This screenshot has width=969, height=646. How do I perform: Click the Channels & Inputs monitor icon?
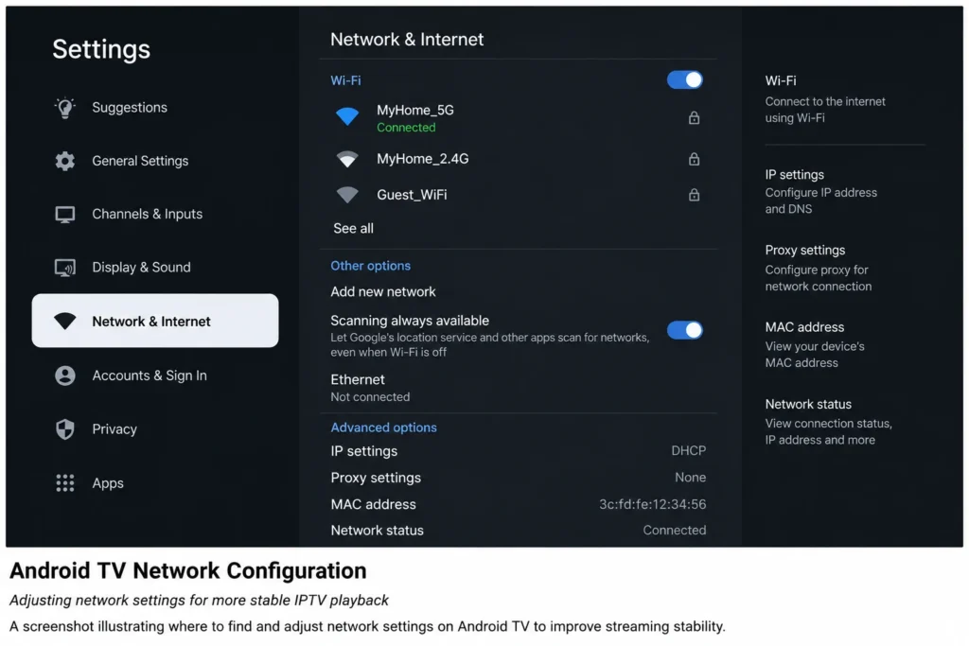(65, 215)
